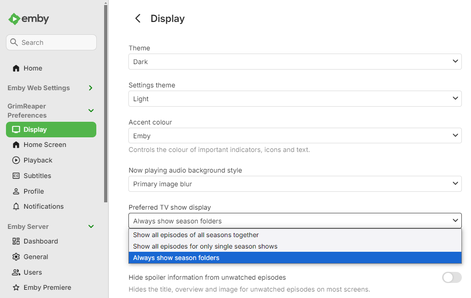Image resolution: width=471 pixels, height=298 pixels.
Task: Click the back arrow beside Display
Action: pyautogui.click(x=137, y=18)
